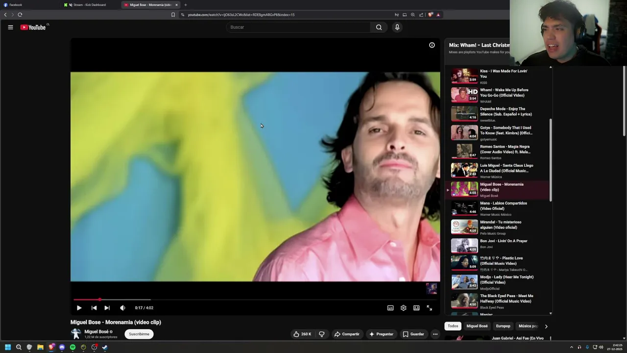Open Discord from the taskbar
The image size is (627, 353).
coord(62,347)
